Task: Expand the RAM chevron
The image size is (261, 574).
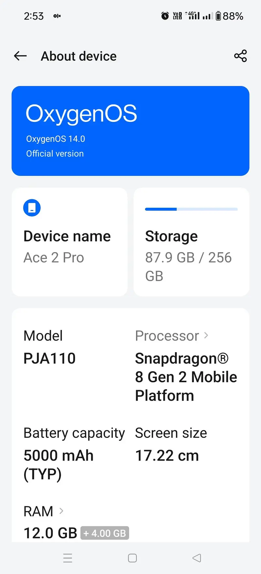Action: tap(61, 511)
